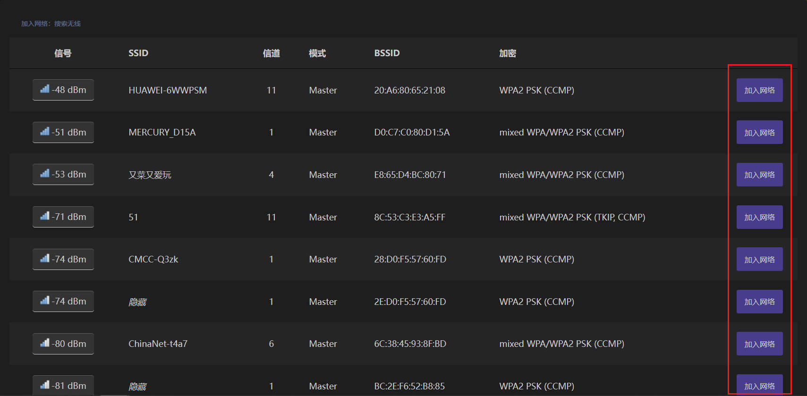Join the CMCC-Q3zk network

pos(759,259)
